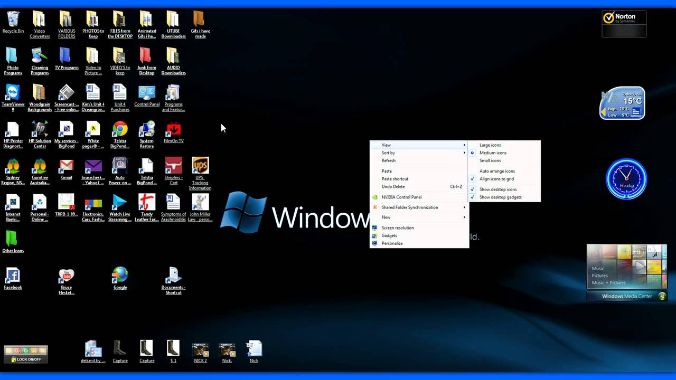Open Gadgets from context menu
This screenshot has width=676, height=380.
(x=419, y=235)
